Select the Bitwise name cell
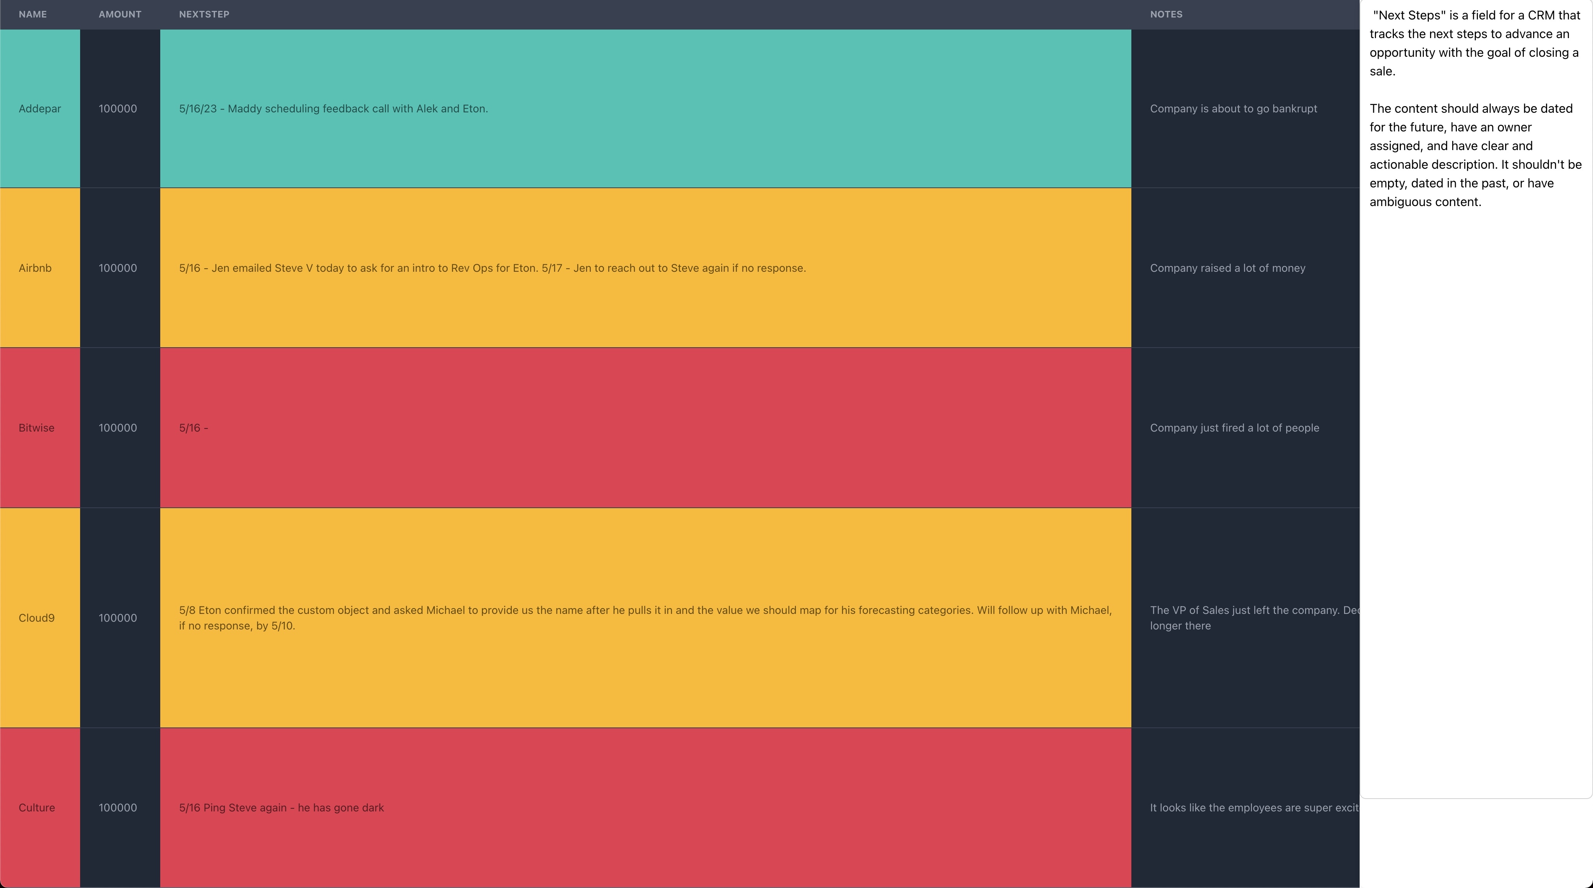This screenshot has width=1593, height=888. (37, 428)
